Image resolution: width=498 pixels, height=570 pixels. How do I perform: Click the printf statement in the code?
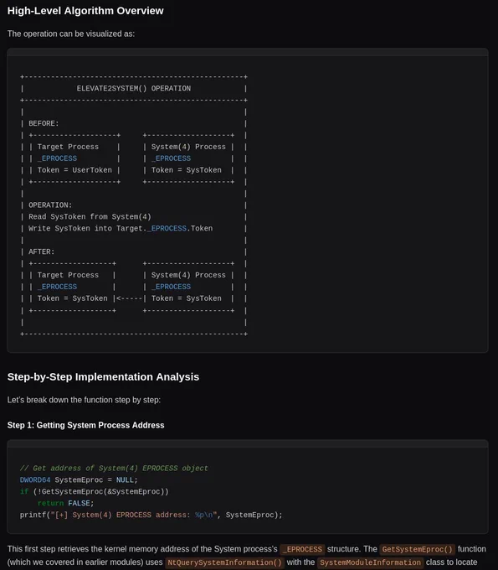click(x=151, y=515)
